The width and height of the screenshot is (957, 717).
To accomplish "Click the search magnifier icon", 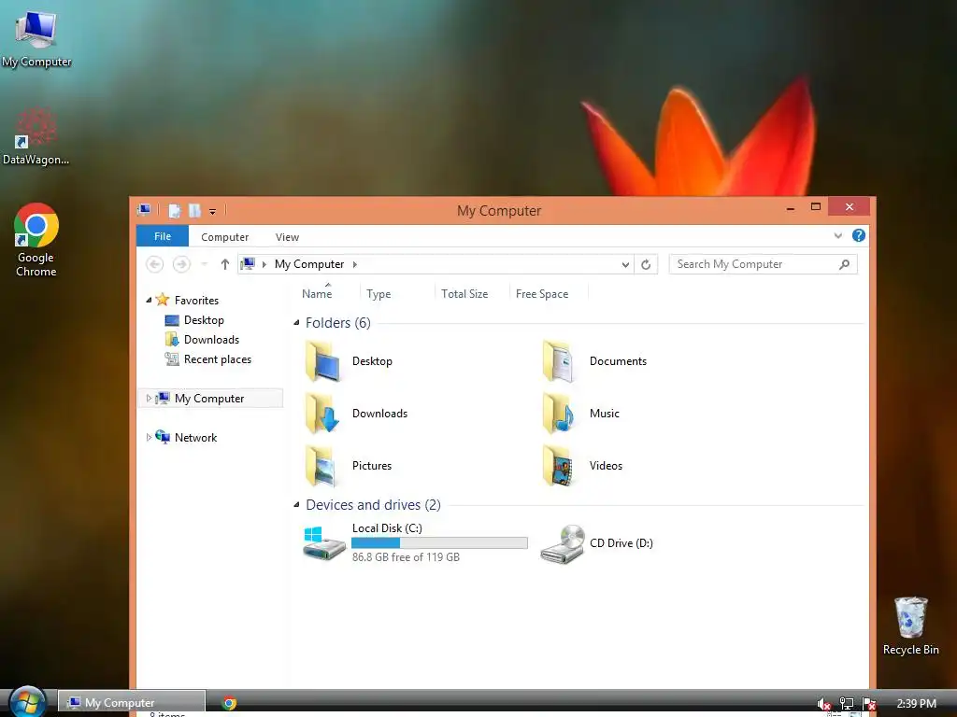I will 845,264.
